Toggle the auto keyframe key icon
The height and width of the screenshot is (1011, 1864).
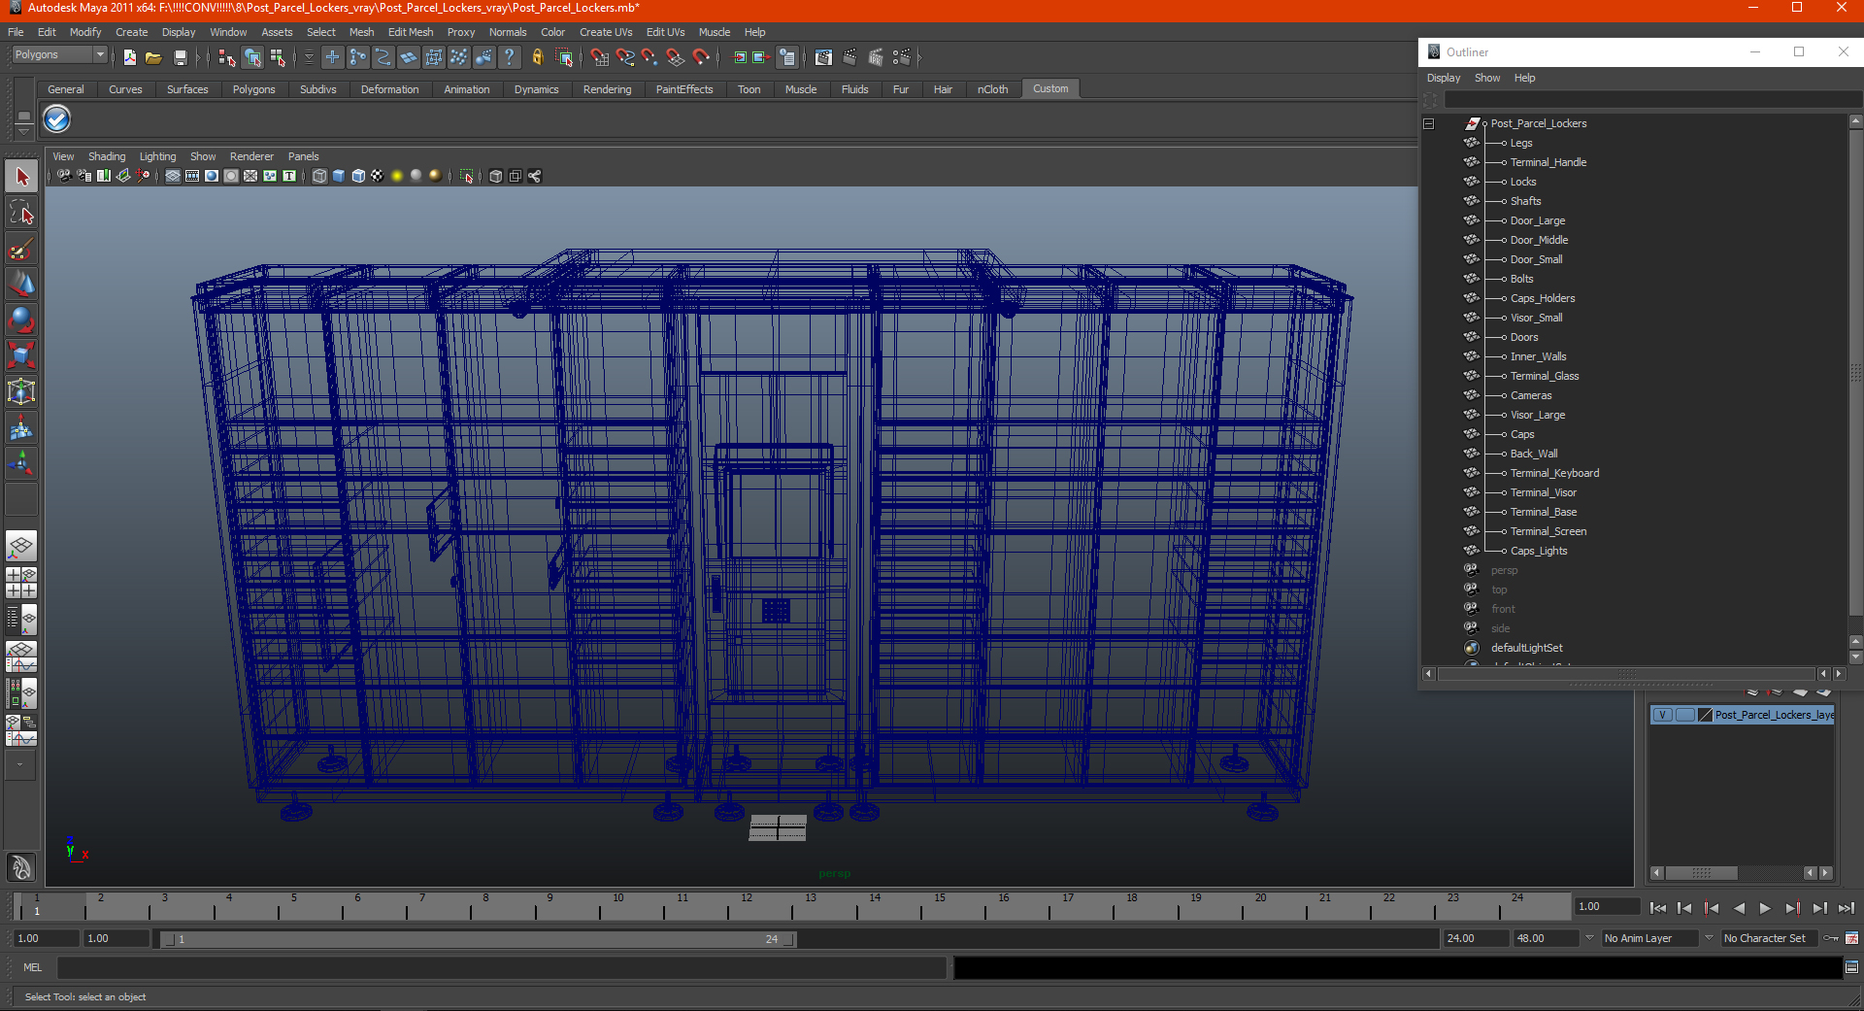1831,938
